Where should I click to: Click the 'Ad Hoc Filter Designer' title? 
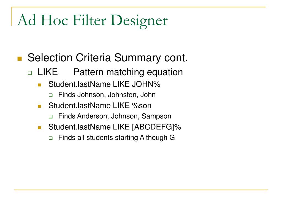coord(93,21)
